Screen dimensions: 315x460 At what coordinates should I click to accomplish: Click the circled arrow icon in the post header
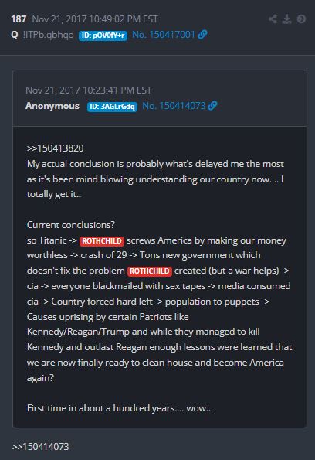(x=301, y=19)
